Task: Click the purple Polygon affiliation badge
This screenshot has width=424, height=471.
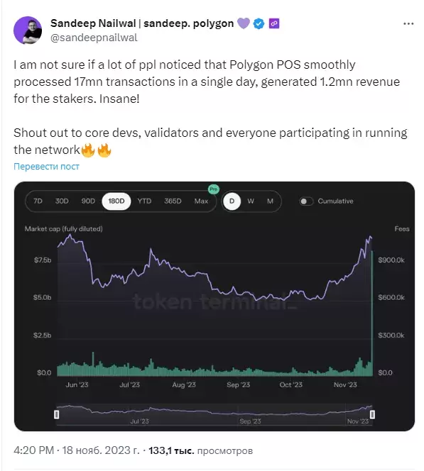Action: [274, 23]
